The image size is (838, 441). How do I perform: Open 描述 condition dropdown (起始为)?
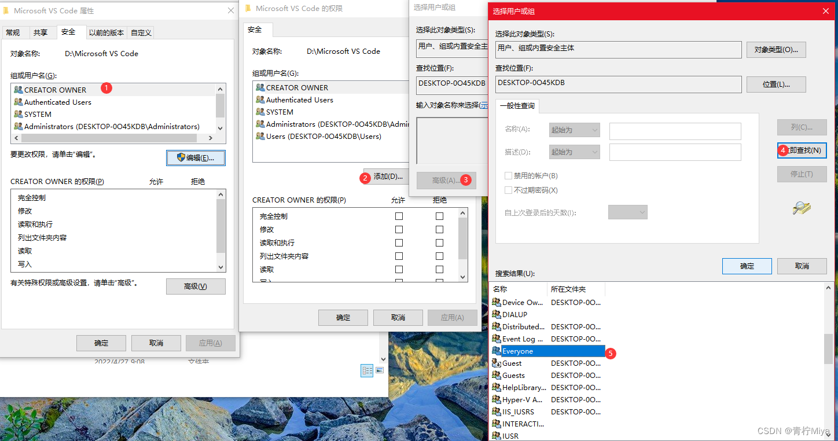(574, 152)
